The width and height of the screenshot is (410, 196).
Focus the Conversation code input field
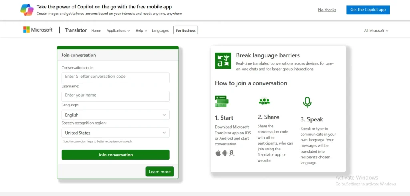pos(115,78)
